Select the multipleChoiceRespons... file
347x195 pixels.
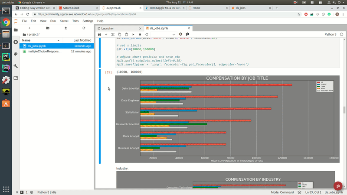click(57, 51)
